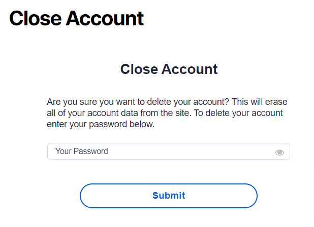This screenshot has width=314, height=227.
Task: Toggle password visibility with the eye icon
Action: tap(279, 153)
